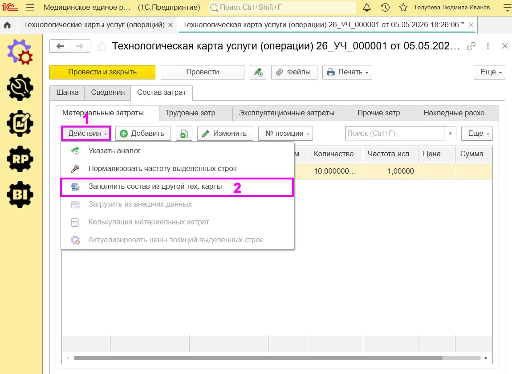The height and width of the screenshot is (374, 512).
Task: Open the № позиции dropdown
Action: (x=285, y=134)
